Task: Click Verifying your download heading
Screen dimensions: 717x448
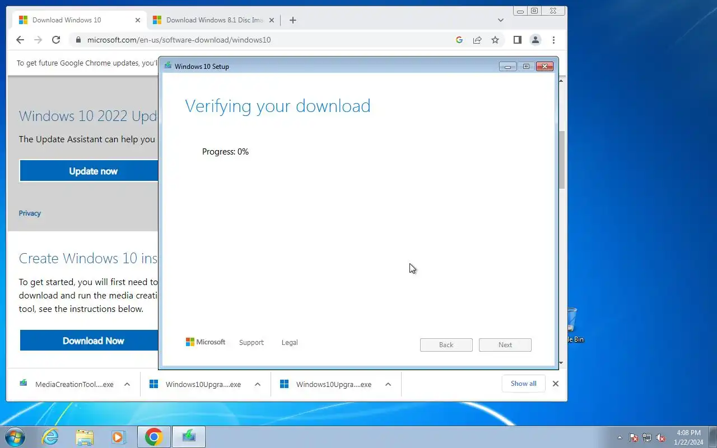Action: [278, 106]
